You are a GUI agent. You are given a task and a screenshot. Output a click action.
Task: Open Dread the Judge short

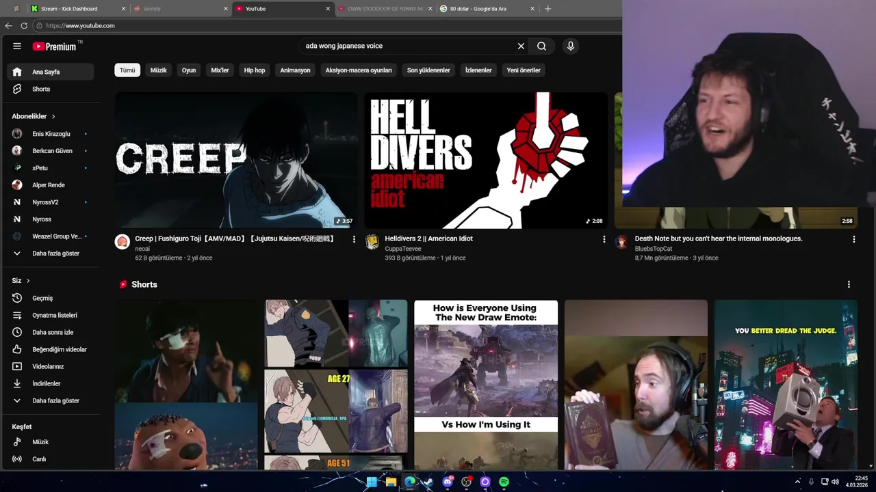coord(786,385)
